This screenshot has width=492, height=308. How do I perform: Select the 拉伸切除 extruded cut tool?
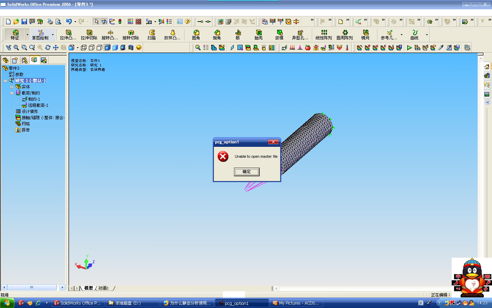pyautogui.click(x=89, y=35)
